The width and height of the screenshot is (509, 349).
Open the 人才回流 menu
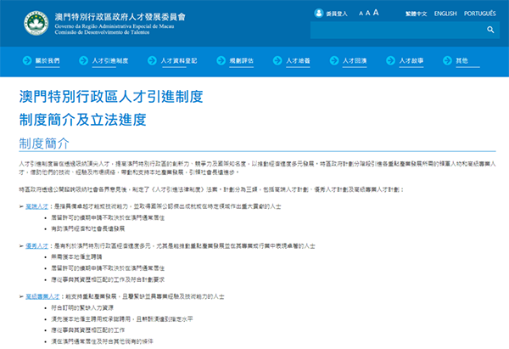[x=355, y=61]
